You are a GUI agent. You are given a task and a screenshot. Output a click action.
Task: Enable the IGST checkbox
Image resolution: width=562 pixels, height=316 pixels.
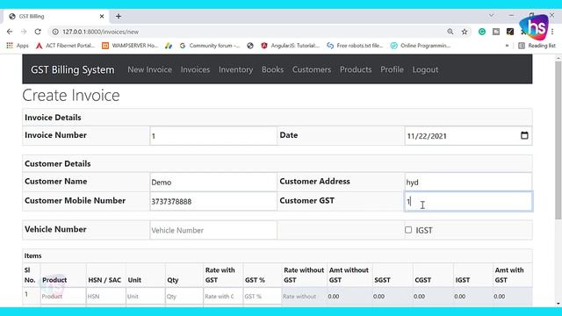point(408,230)
